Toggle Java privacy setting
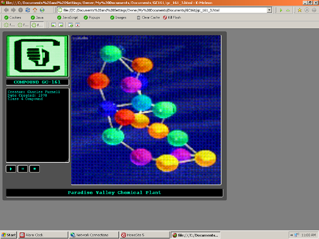The width and height of the screenshot is (319, 239). (37, 17)
